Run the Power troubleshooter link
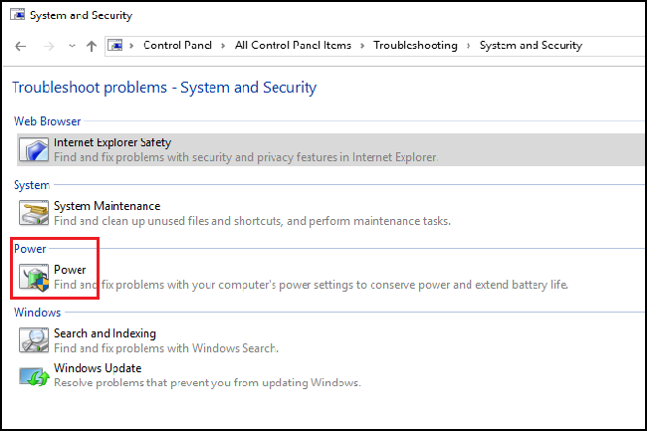The image size is (647, 431). click(70, 270)
